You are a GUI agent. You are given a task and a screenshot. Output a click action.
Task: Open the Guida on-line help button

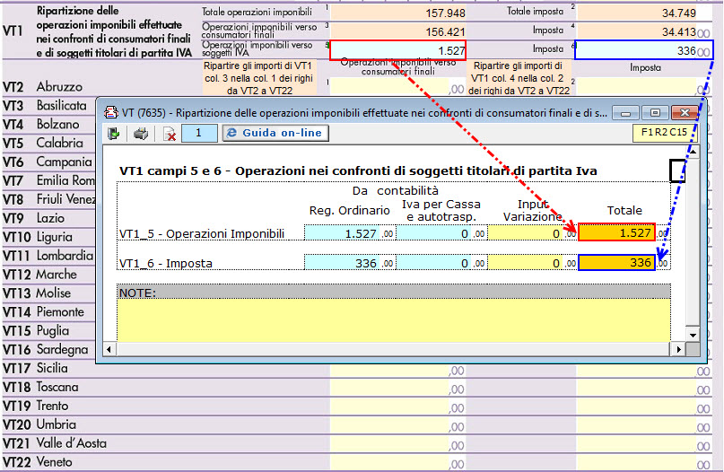(275, 133)
